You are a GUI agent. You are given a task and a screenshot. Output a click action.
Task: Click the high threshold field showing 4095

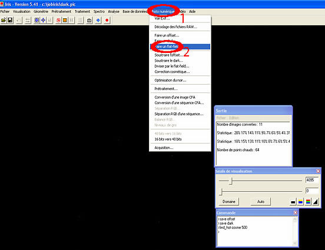311,180
